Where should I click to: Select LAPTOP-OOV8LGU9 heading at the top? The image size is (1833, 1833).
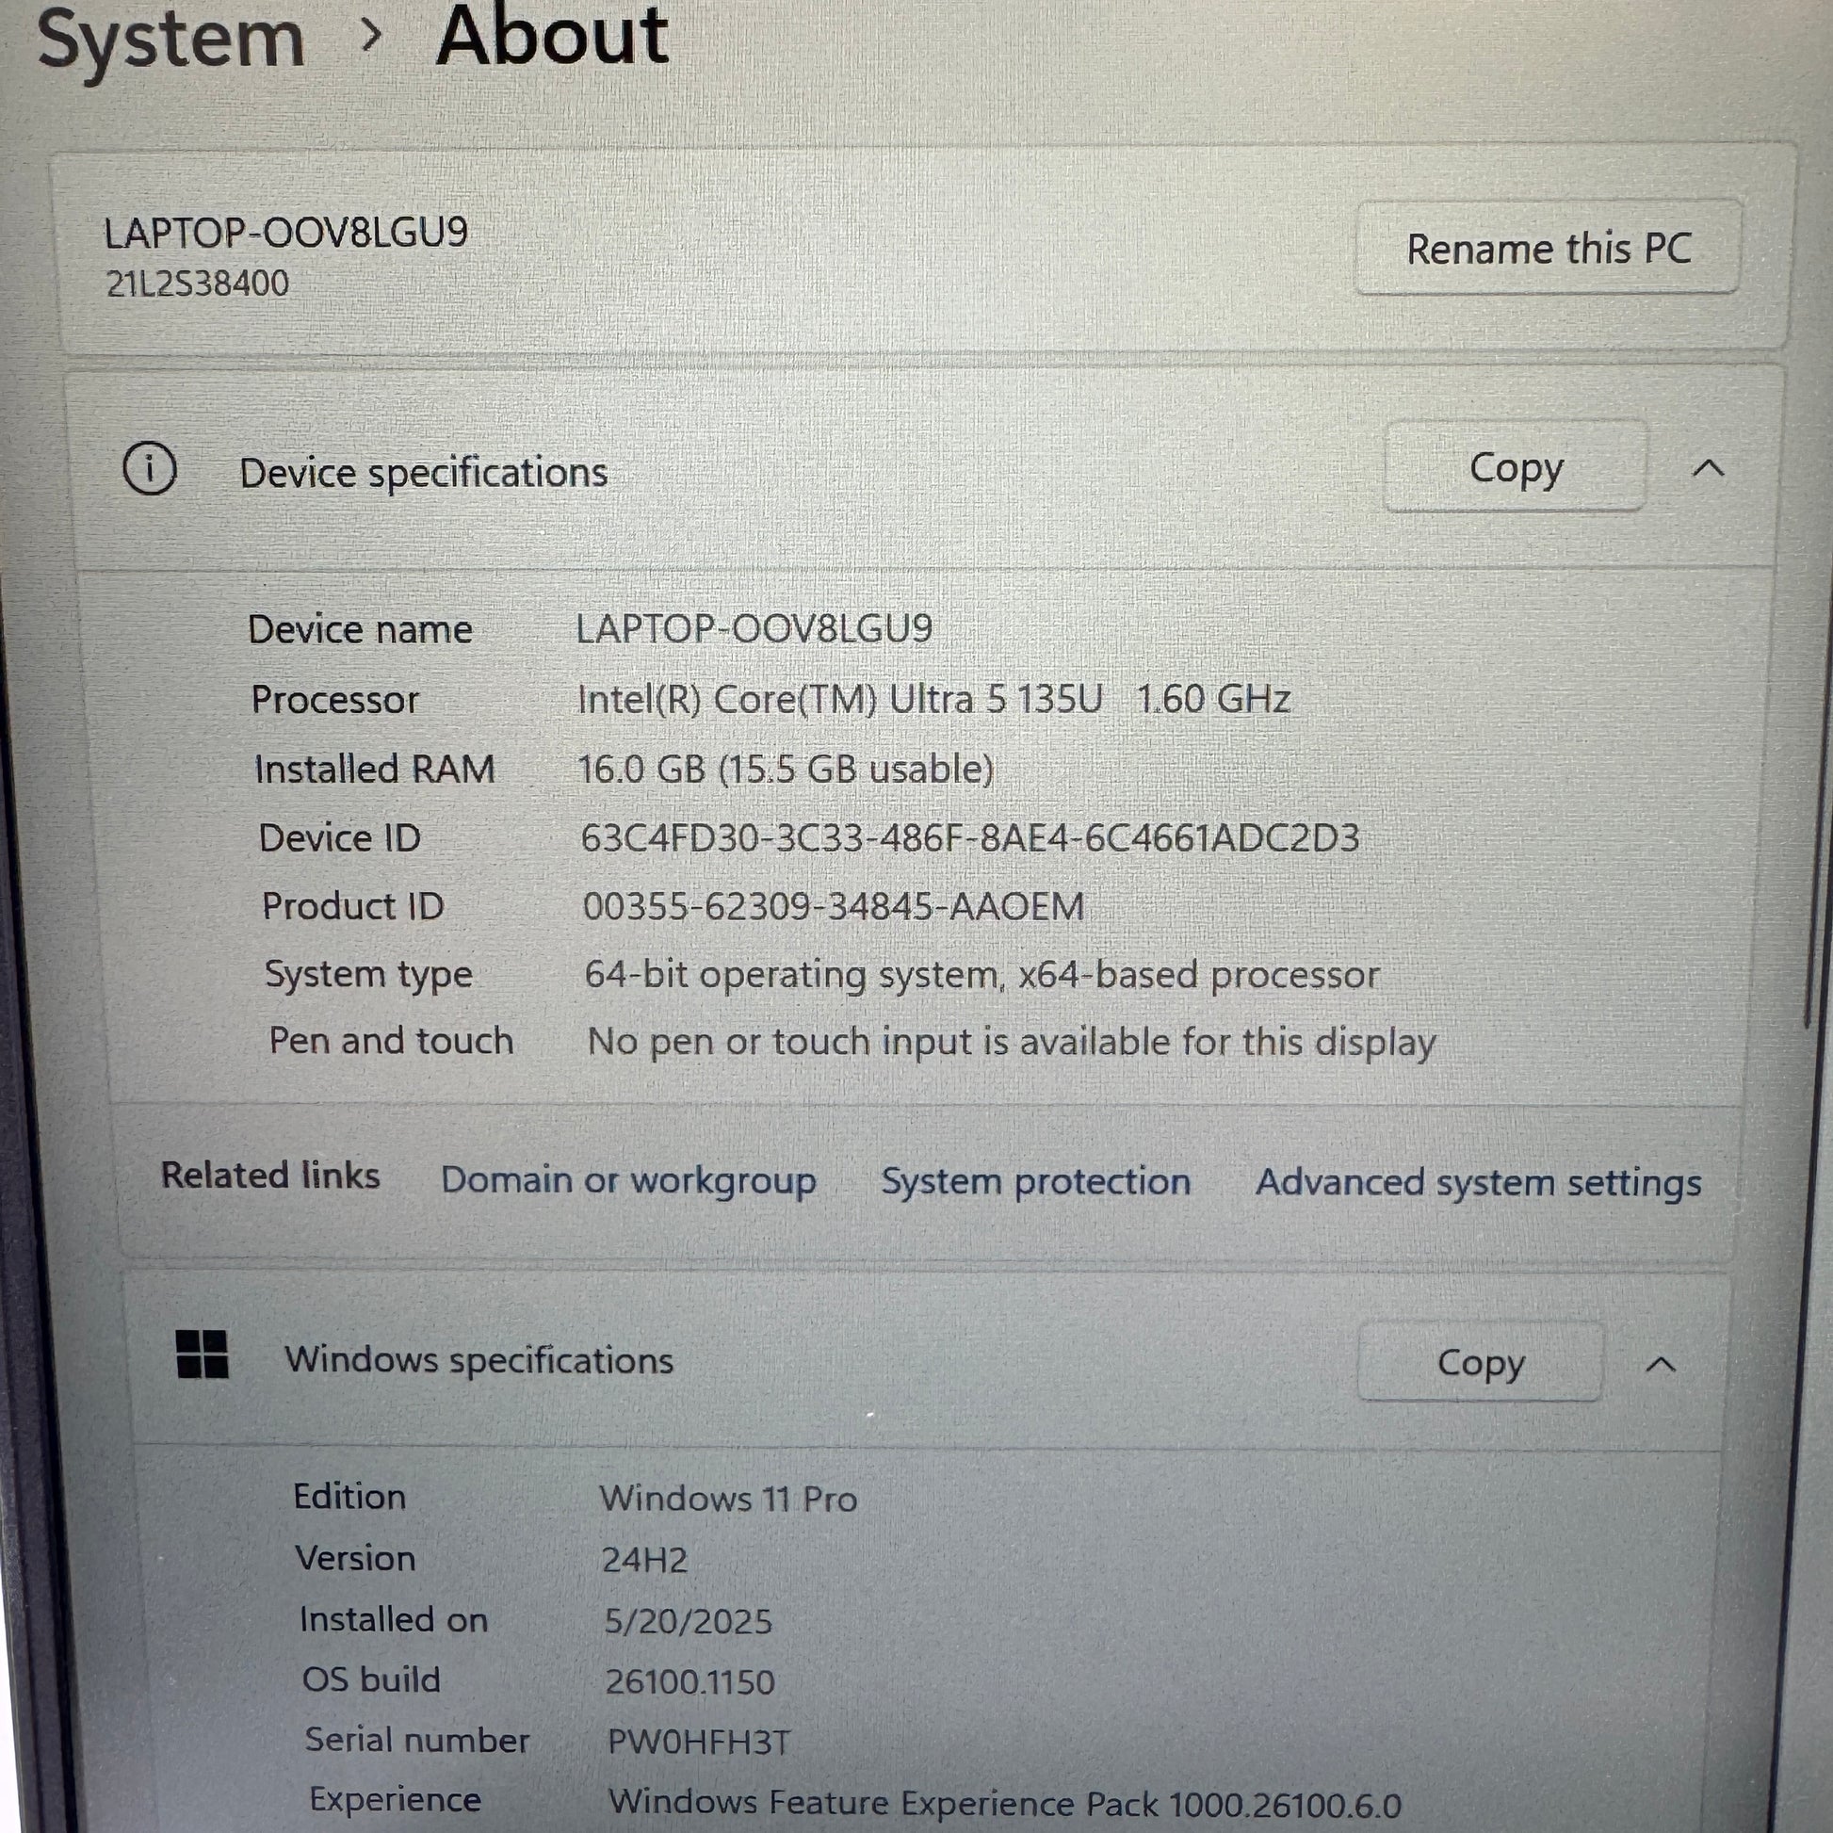click(x=285, y=233)
